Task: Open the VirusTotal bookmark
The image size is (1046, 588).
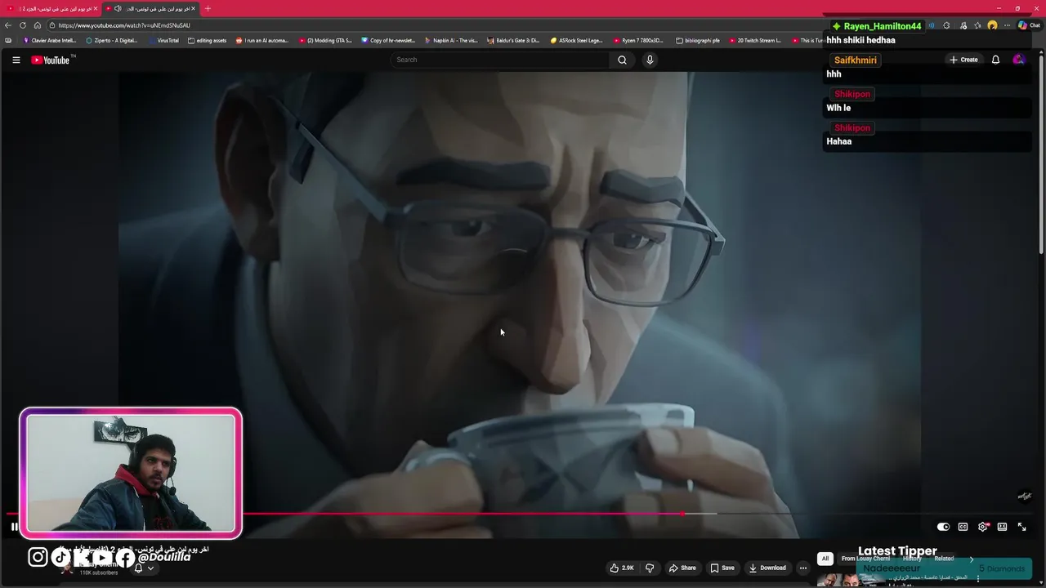Action: tap(163, 40)
